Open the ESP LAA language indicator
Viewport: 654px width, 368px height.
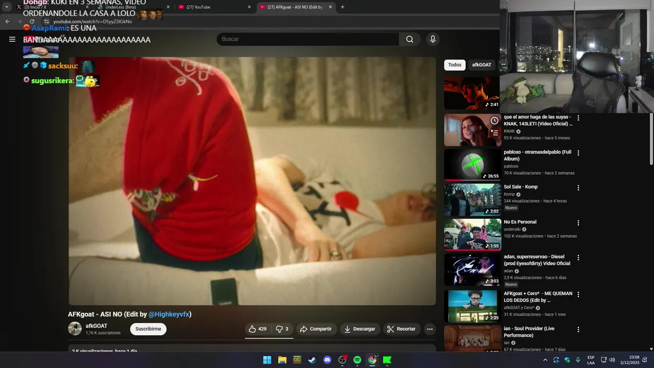[591, 360]
